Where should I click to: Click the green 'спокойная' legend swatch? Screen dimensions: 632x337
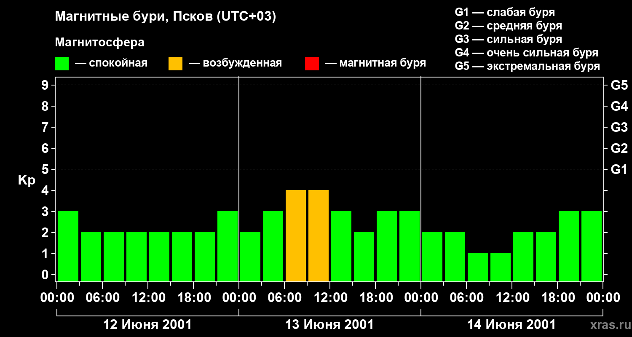(x=62, y=63)
